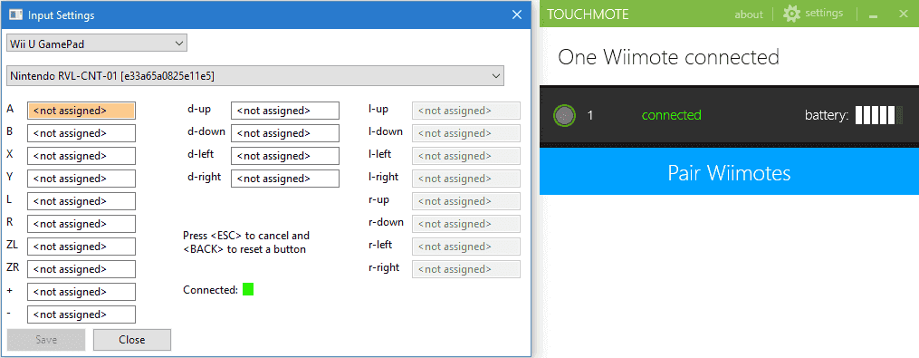Click the Wiimote 1 circular status icon
Image resolution: width=919 pixels, height=358 pixels.
coord(564,116)
